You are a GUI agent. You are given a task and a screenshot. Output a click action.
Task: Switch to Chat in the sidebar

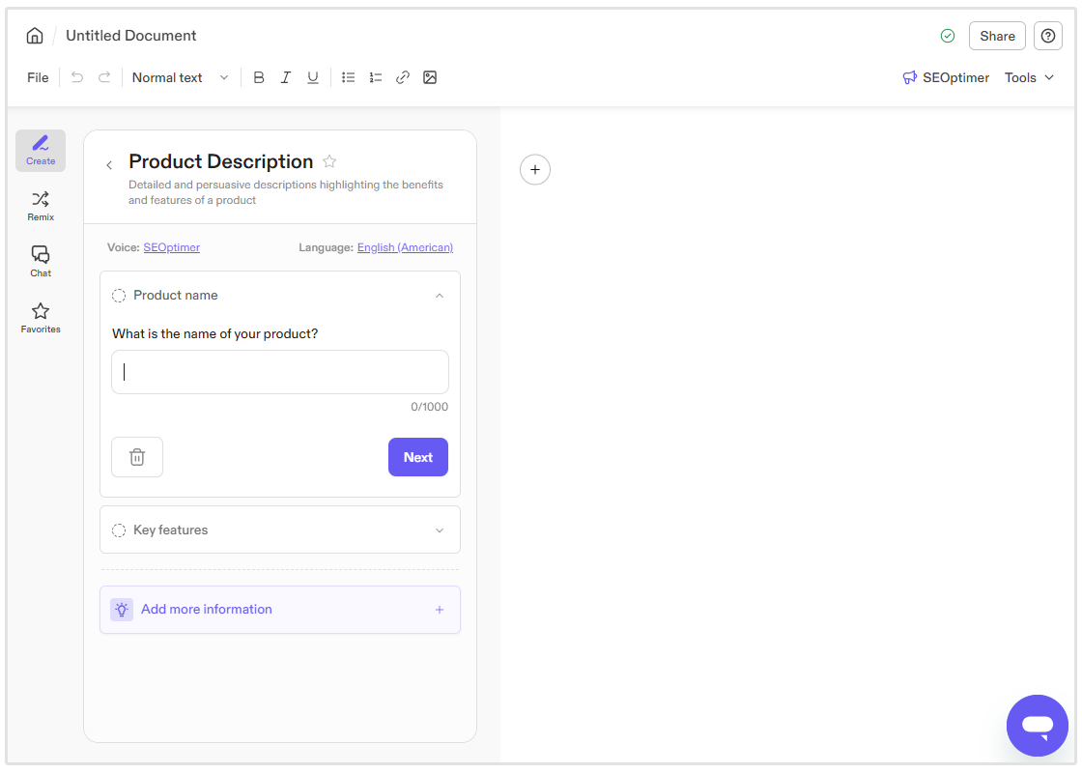(x=40, y=260)
